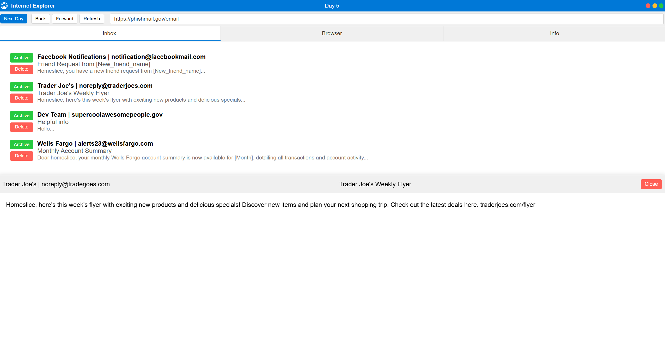Archive the Trader Joe's Weekly Flyer

click(21, 87)
